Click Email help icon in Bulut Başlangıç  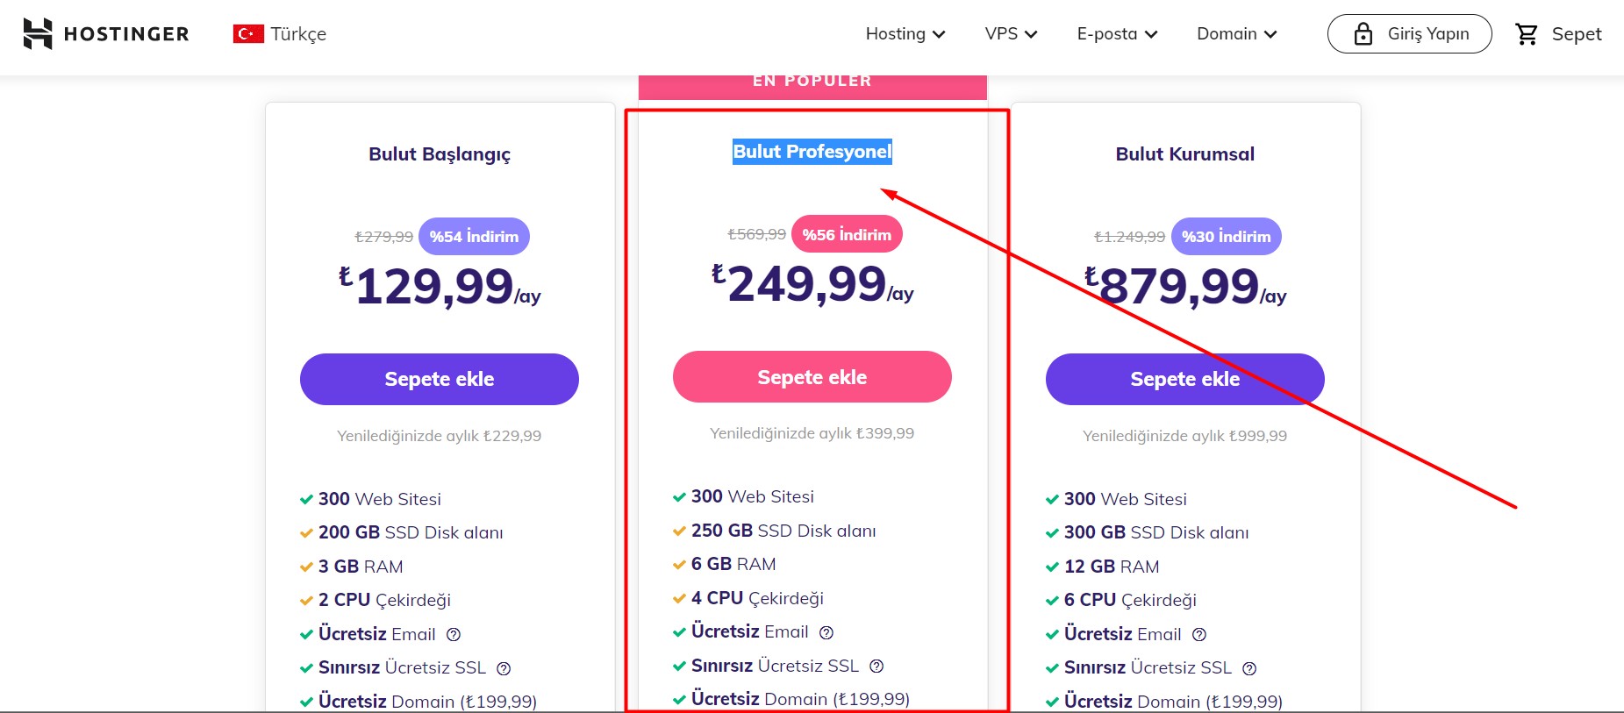(454, 634)
